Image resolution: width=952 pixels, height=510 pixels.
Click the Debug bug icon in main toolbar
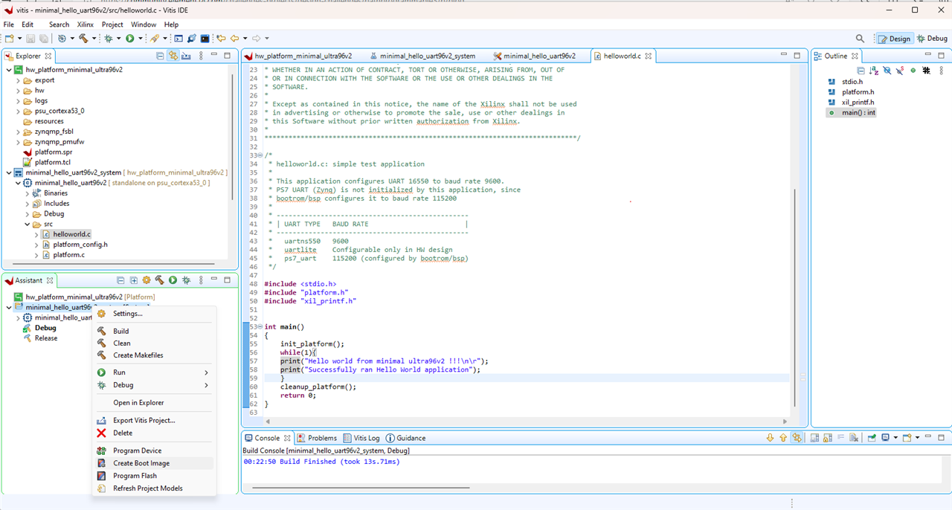pos(109,38)
